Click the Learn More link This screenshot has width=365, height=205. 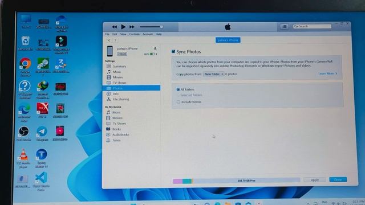point(328,73)
